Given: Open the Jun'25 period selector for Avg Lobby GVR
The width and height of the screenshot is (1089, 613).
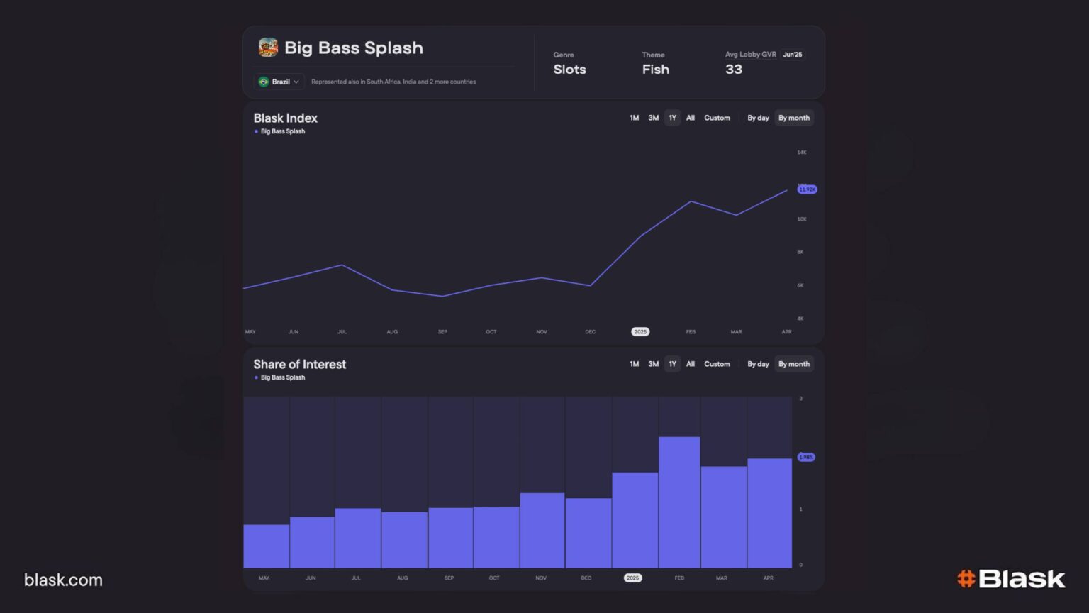Looking at the screenshot, I should [x=793, y=55].
